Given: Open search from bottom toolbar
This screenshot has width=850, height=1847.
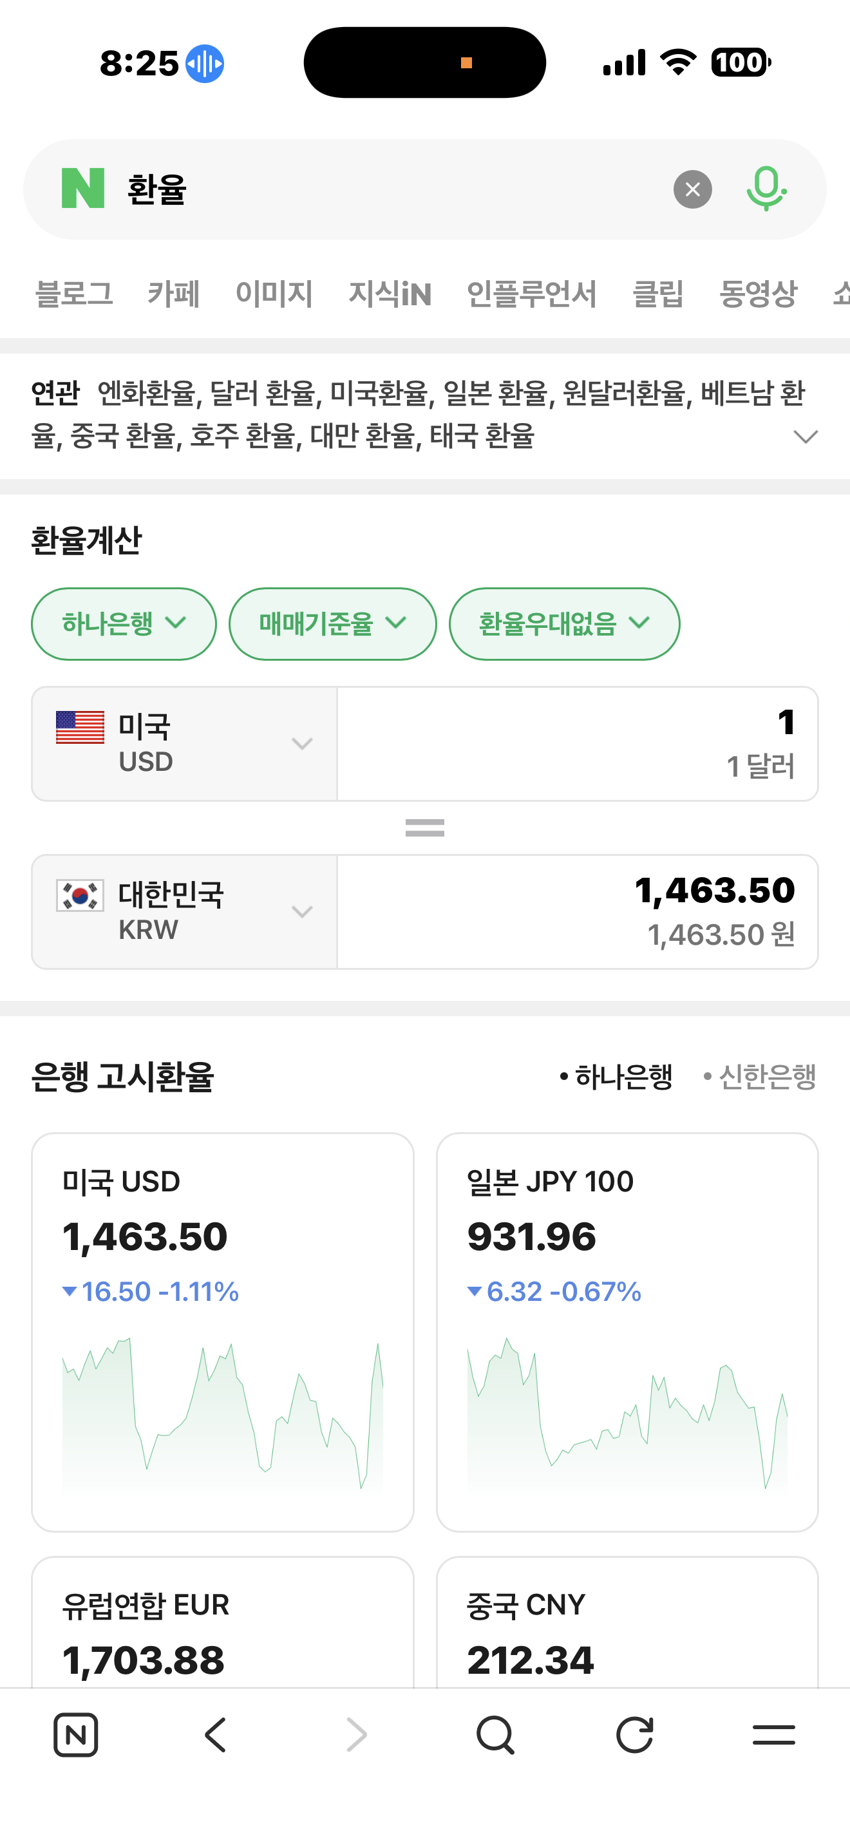Looking at the screenshot, I should pos(495,1735).
